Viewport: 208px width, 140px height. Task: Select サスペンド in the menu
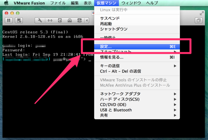tap(137, 18)
